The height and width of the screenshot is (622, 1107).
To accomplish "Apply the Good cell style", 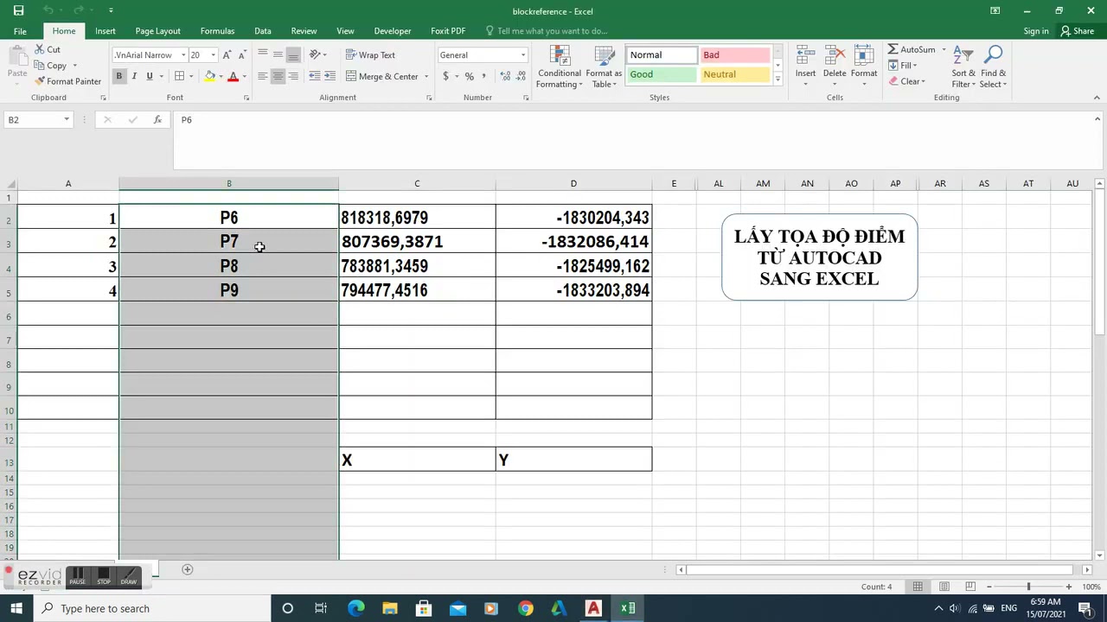I will point(661,74).
